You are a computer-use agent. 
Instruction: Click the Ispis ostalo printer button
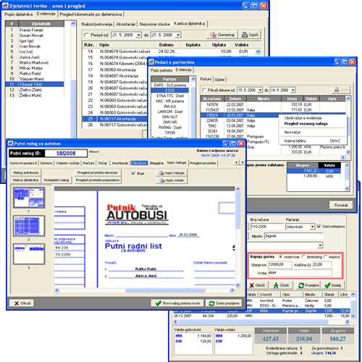(x=172, y=180)
